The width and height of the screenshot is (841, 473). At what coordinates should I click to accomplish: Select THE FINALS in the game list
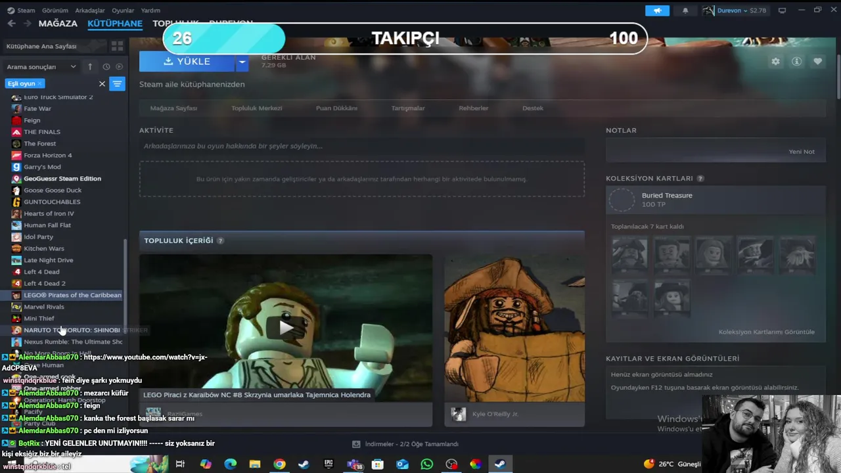(42, 132)
